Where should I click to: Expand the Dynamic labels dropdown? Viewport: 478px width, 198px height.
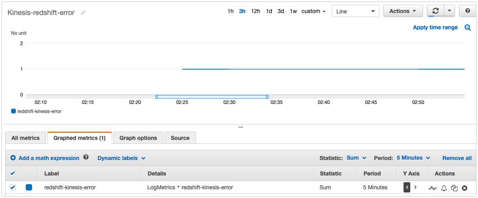click(x=122, y=158)
